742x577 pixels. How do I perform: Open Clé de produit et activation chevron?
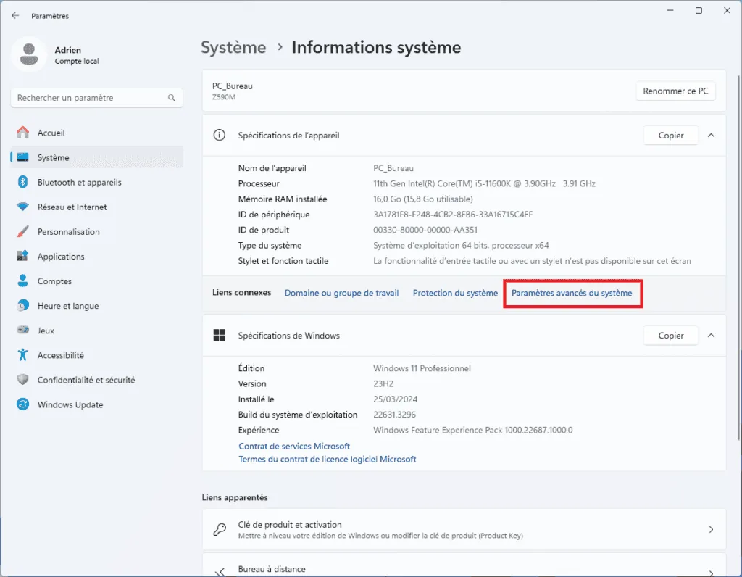click(711, 529)
